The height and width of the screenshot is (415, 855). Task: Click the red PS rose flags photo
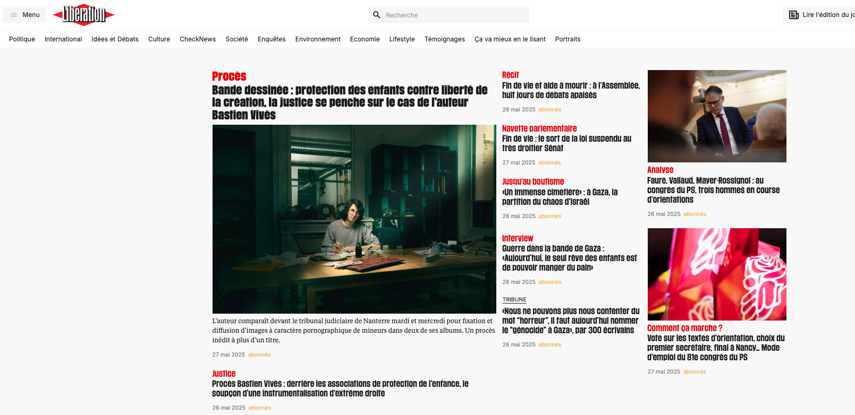tap(717, 274)
